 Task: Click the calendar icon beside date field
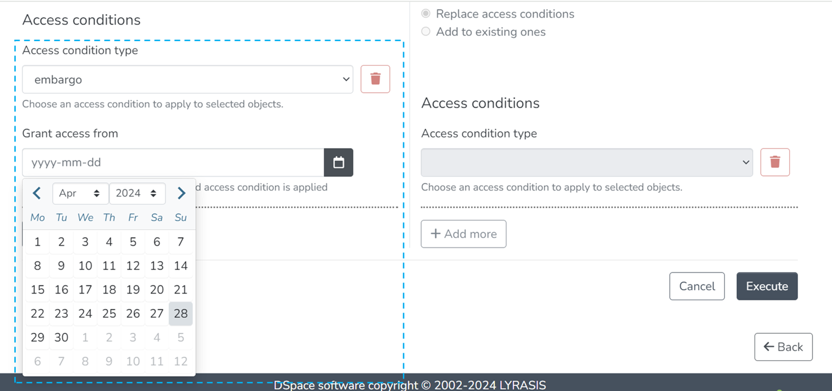[x=338, y=162]
